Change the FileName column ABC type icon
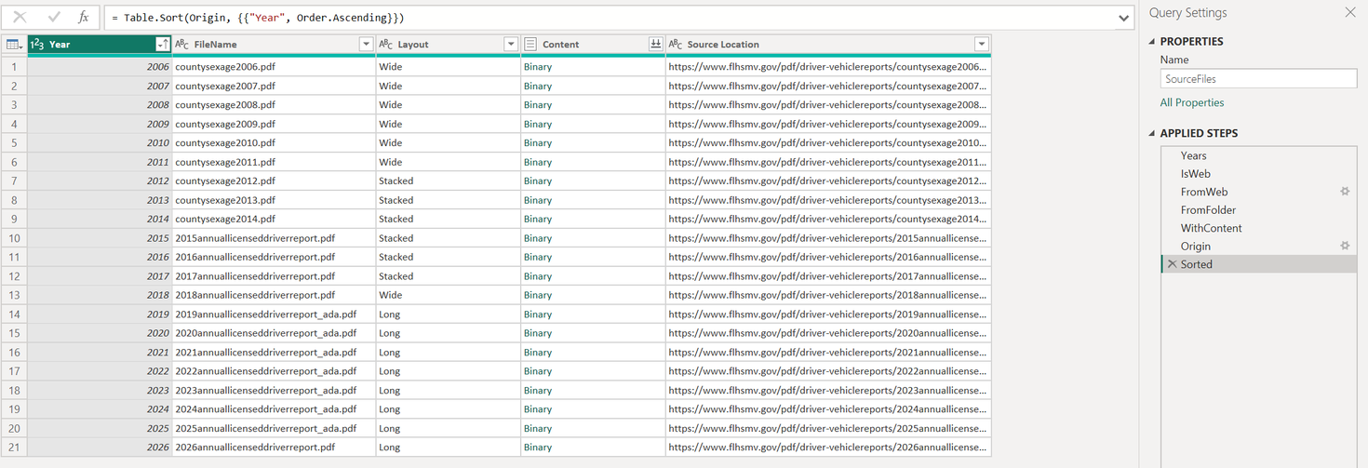1368x468 pixels. [182, 45]
